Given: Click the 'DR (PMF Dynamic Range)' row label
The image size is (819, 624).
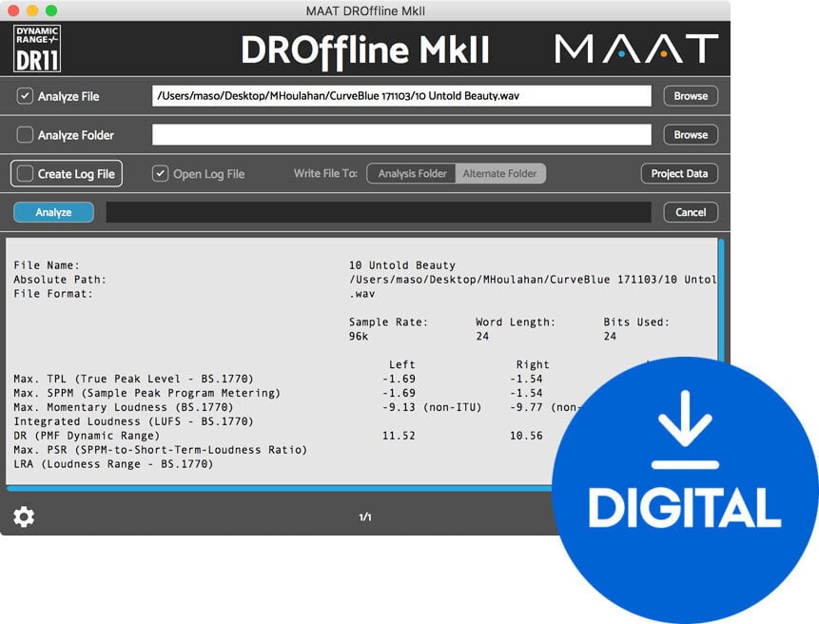Looking at the screenshot, I should click(87, 435).
